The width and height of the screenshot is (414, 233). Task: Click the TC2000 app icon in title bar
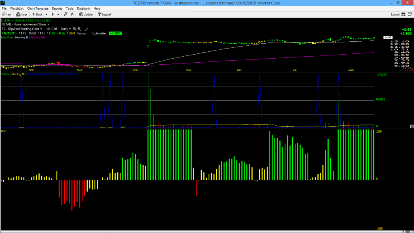tap(3, 3)
